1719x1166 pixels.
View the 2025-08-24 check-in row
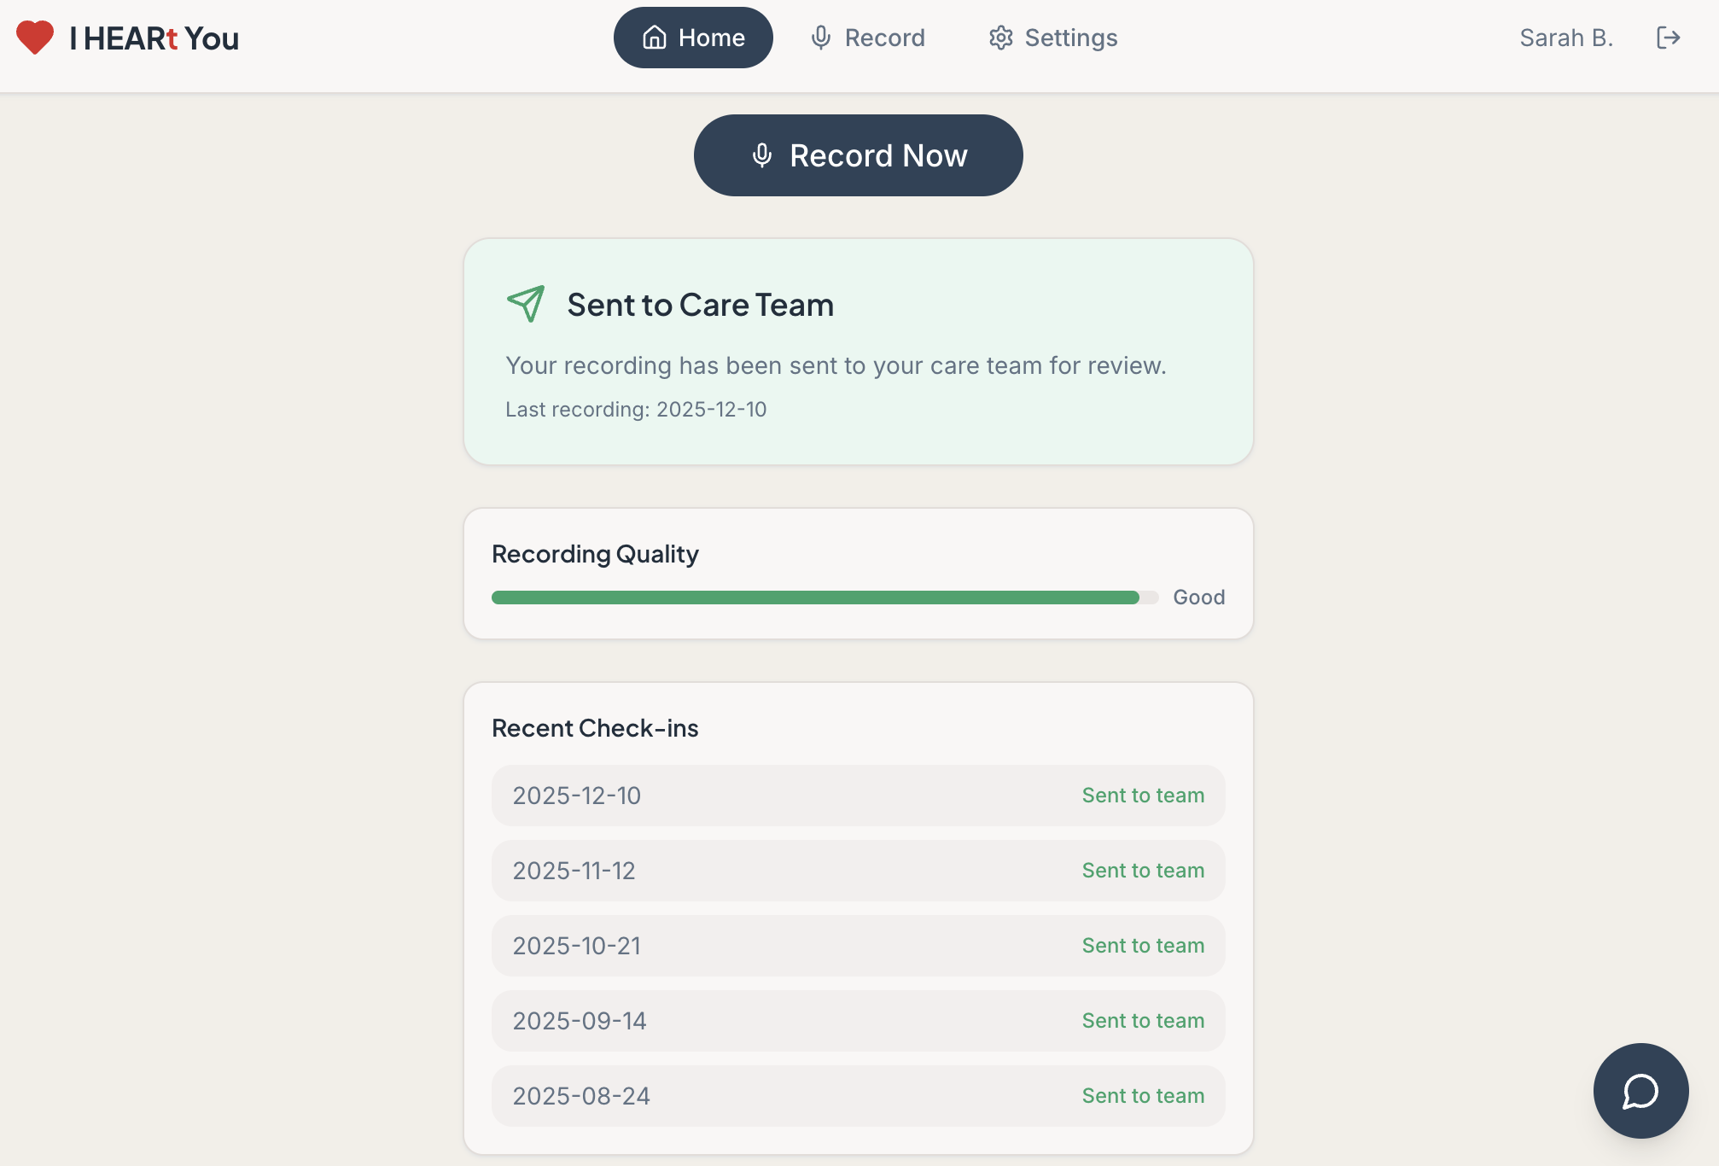pos(859,1096)
